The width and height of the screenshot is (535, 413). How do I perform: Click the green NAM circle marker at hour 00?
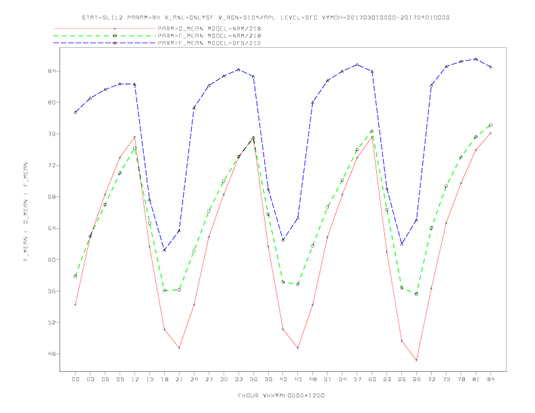(76, 276)
